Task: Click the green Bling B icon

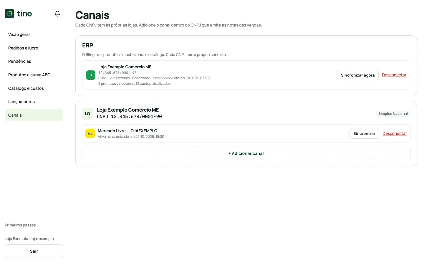Action: tap(91, 75)
